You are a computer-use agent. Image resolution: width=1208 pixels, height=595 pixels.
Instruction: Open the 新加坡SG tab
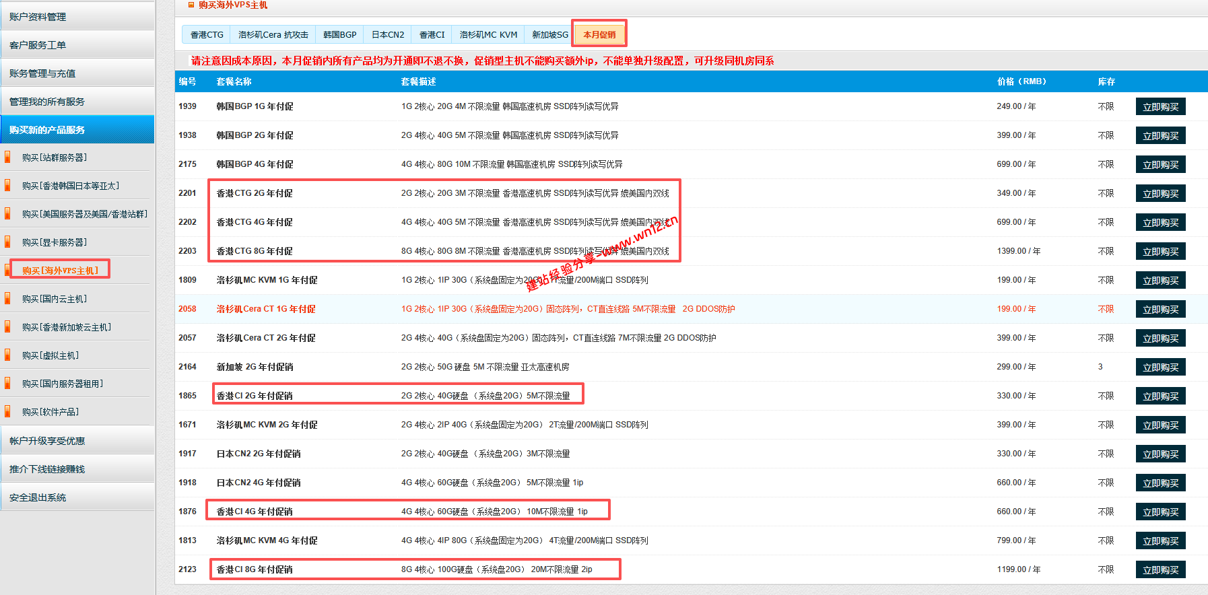point(549,34)
